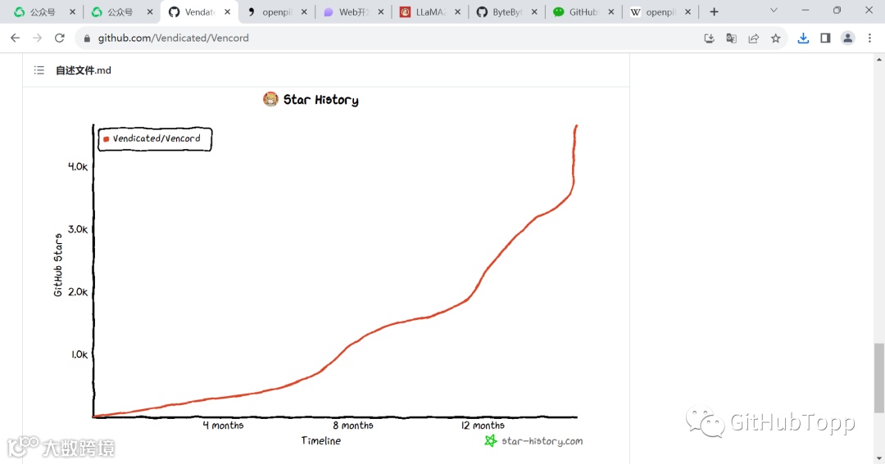
Task: Click the 自述文件.md heading
Action: [83, 70]
